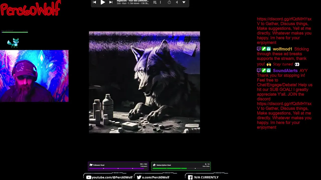The width and height of the screenshot is (321, 180).
Task: Click the Twitter bird icon
Action: 139,177
